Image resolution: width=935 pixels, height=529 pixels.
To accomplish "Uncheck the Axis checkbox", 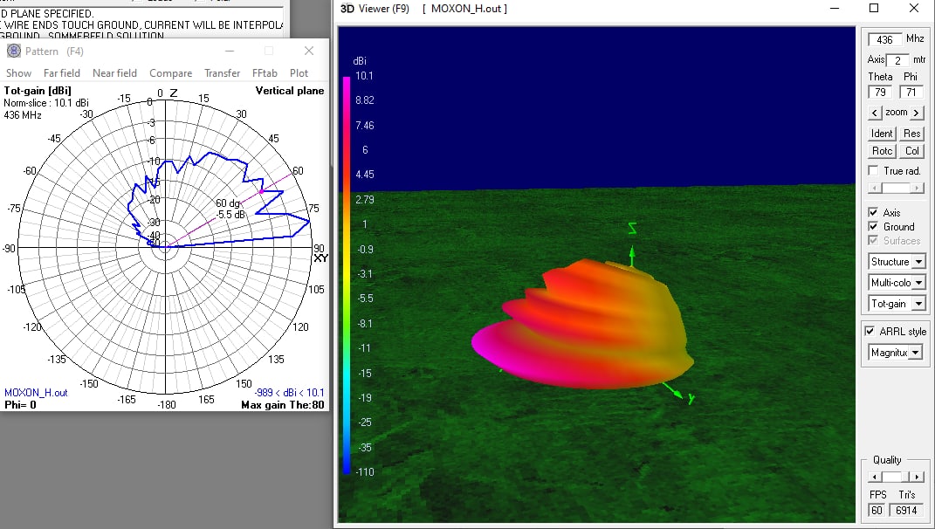I will [873, 213].
